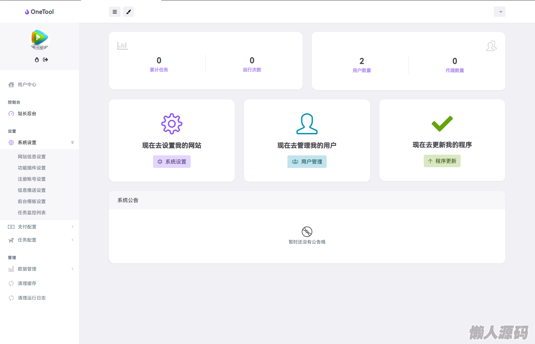Click the 现在去设置我的网站 heading
535x344 pixels.
pos(172,146)
